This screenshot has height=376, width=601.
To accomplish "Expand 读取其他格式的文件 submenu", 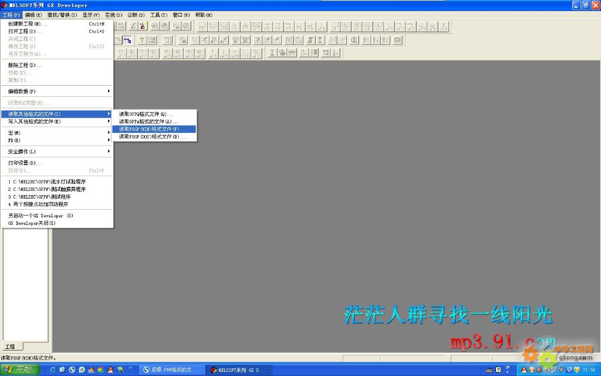I will [57, 114].
